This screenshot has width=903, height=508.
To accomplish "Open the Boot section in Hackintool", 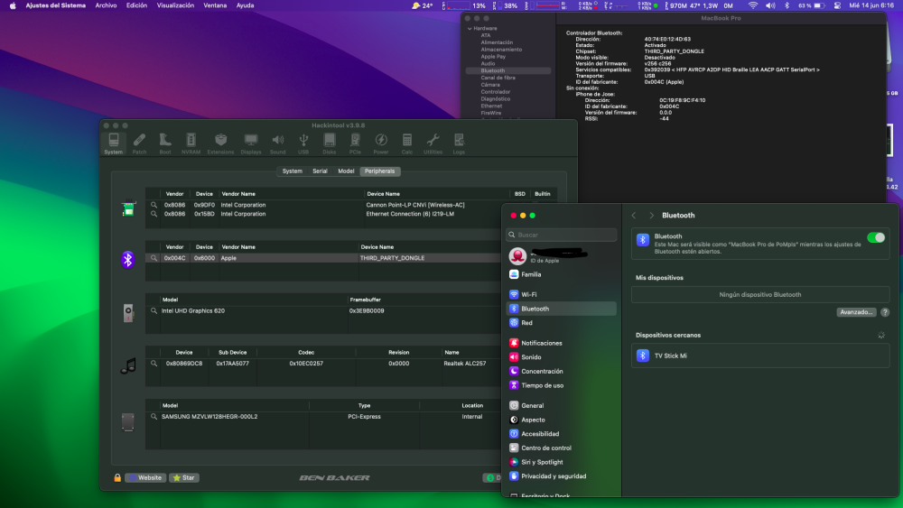I will point(165,143).
